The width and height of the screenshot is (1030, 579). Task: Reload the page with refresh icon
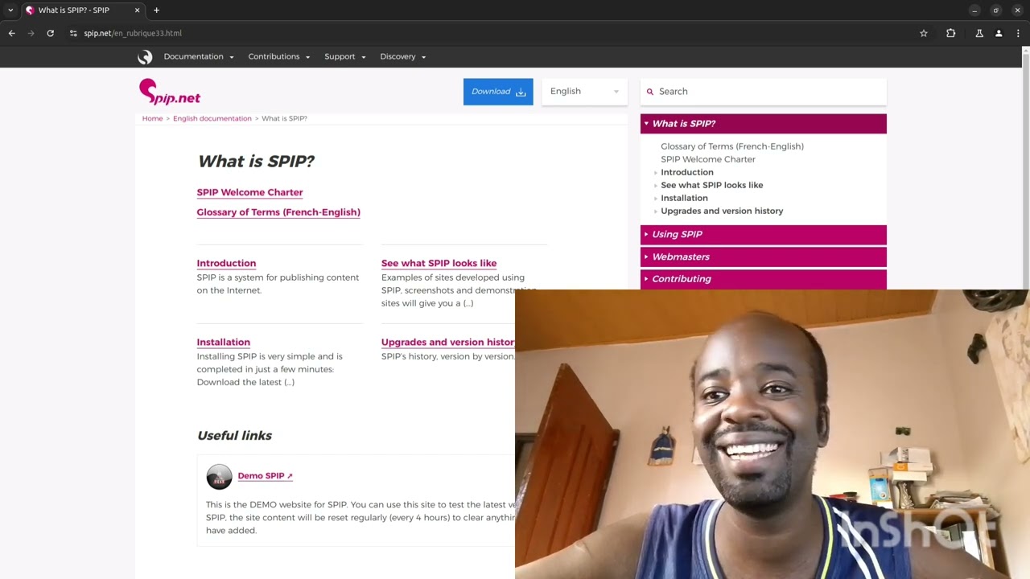(50, 33)
